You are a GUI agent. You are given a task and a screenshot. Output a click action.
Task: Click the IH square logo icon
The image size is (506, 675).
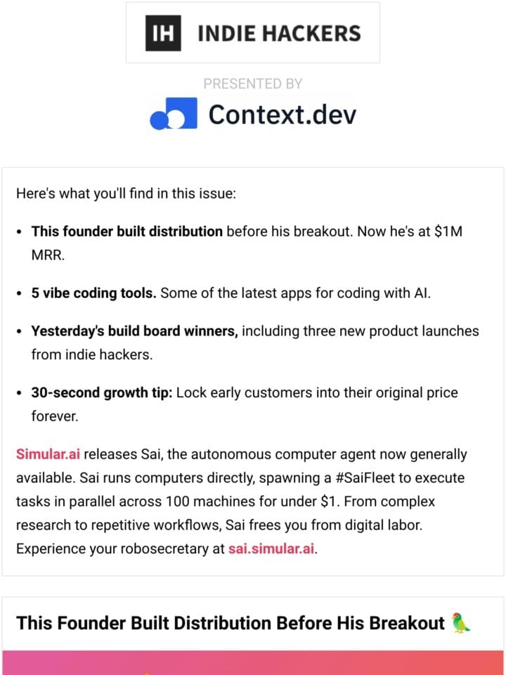coord(163,33)
